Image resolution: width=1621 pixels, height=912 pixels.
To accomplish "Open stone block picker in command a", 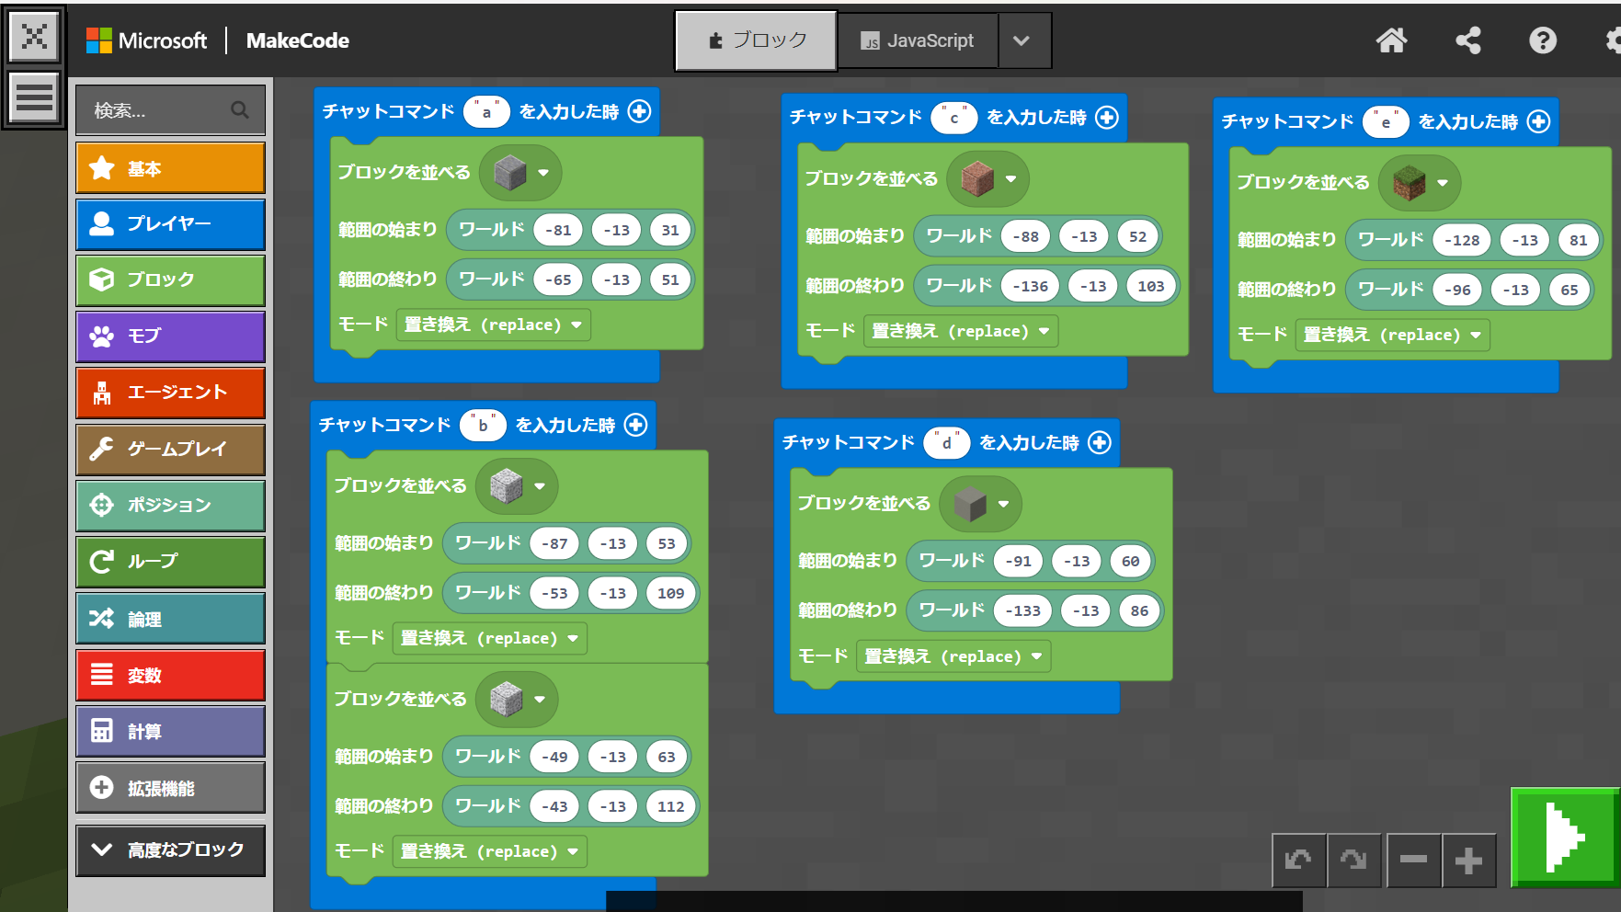I will click(520, 172).
